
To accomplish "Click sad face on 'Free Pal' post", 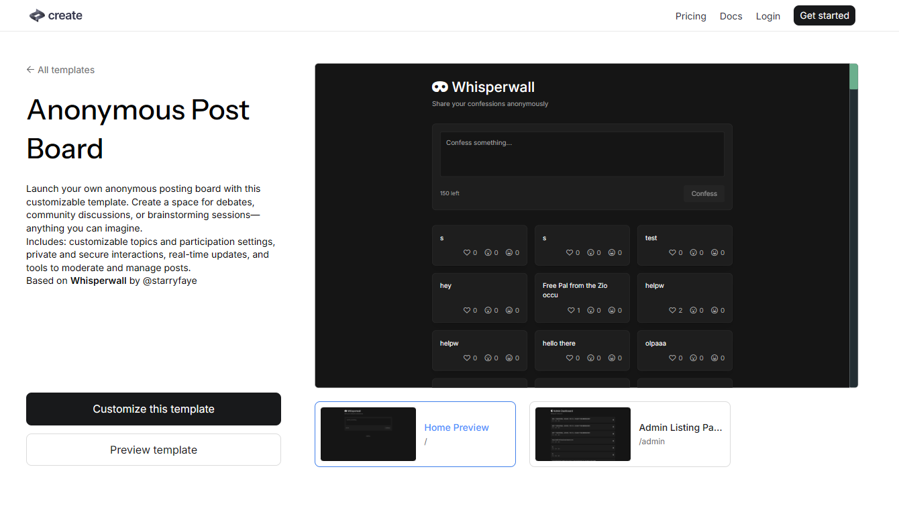I will [x=591, y=311].
